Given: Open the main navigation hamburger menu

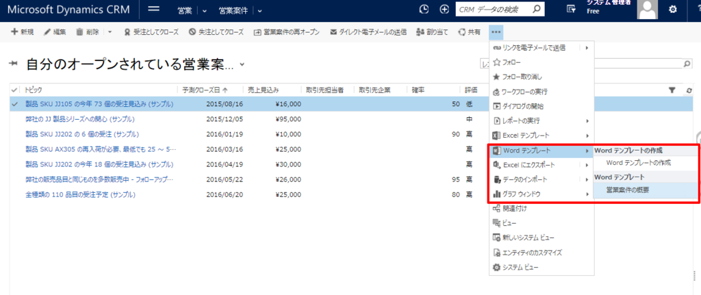Looking at the screenshot, I should 154,10.
